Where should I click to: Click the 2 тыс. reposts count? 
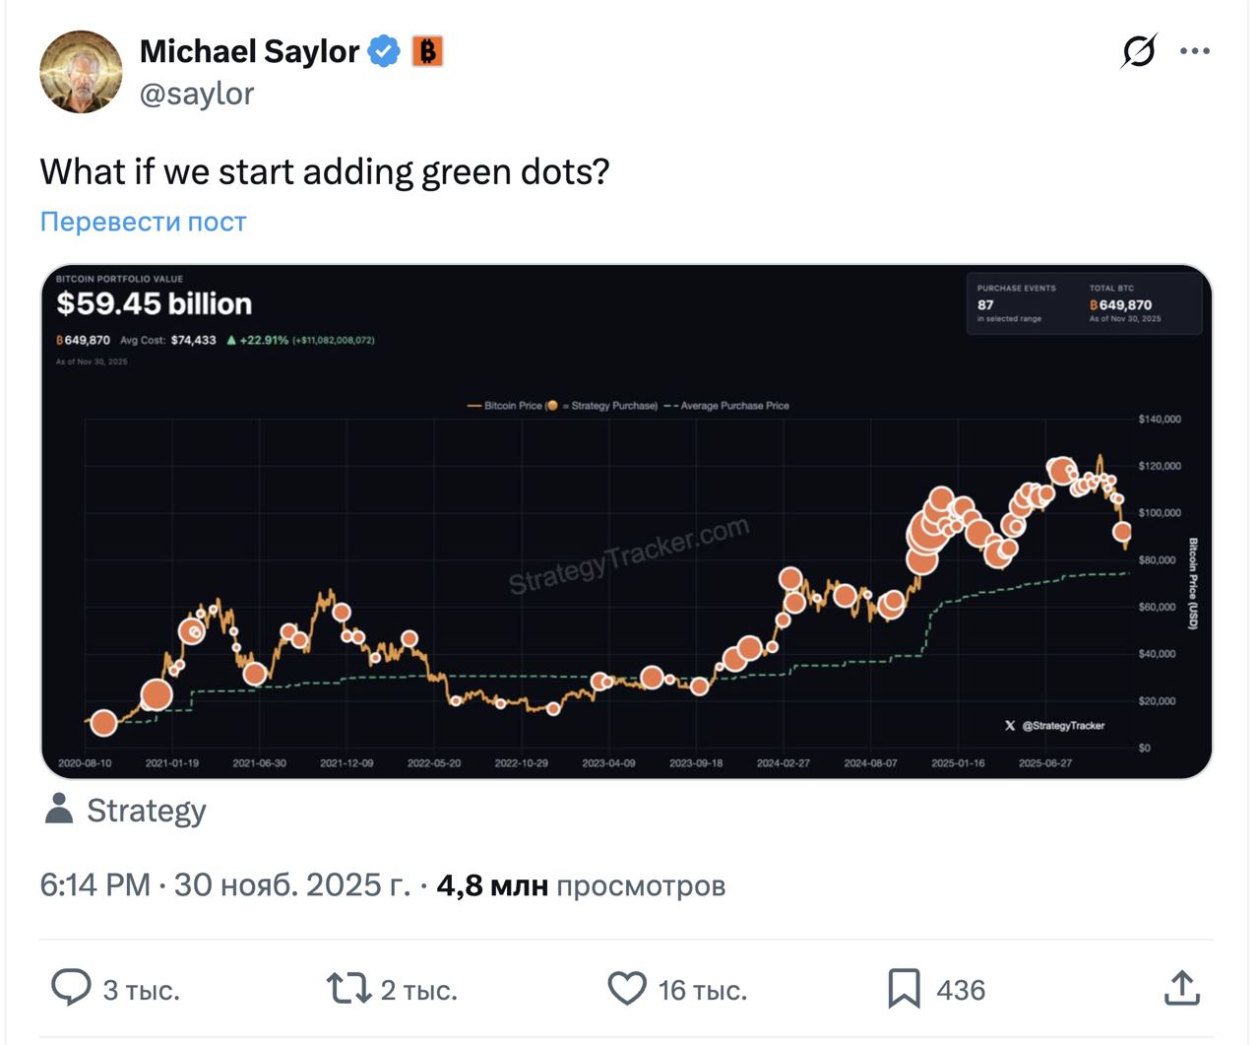pyautogui.click(x=418, y=990)
